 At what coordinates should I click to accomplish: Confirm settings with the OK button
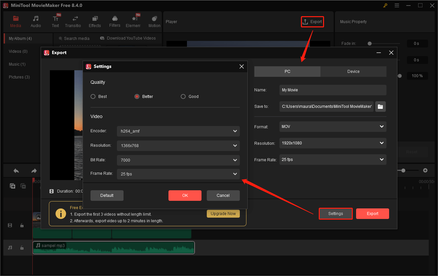coord(185,195)
